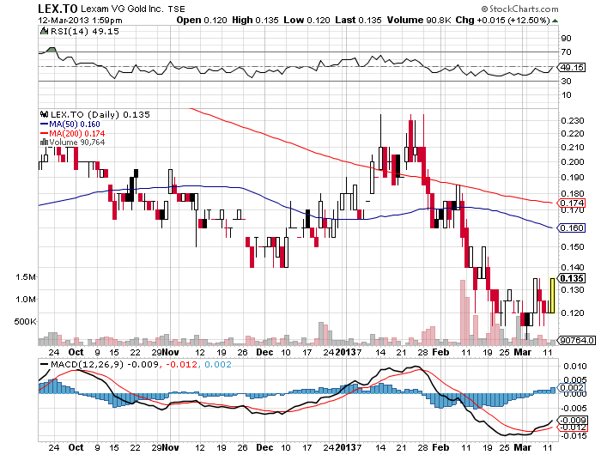This screenshot has height=455, width=601.
Task: Click the LEX.TO ticker title
Action: [58, 8]
